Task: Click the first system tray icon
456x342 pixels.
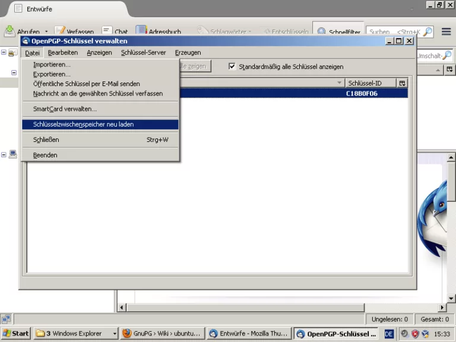Action: tap(404, 333)
